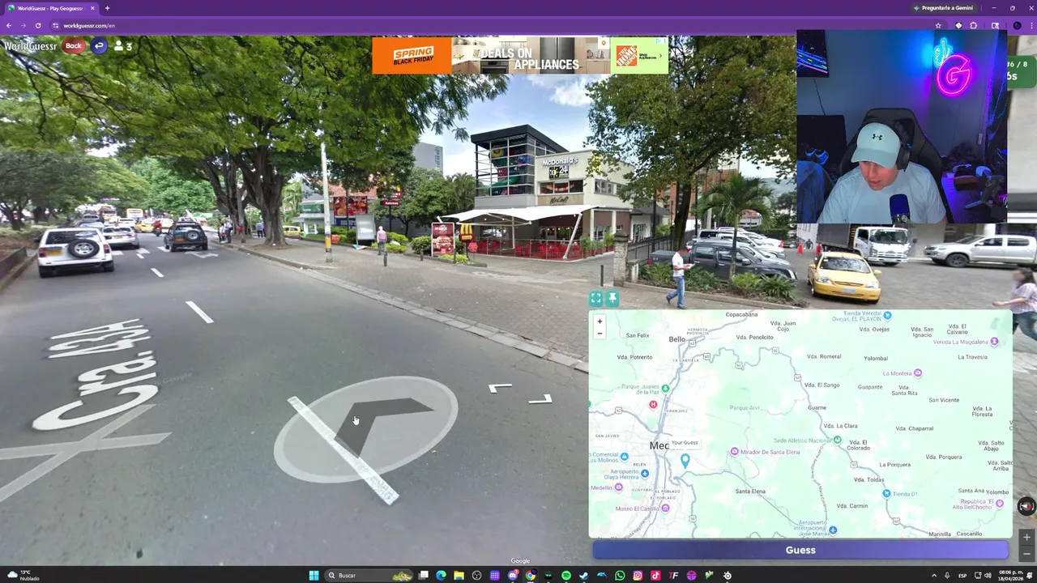Image resolution: width=1037 pixels, height=583 pixels.
Task: Open the players count icon showing 3
Action: [122, 46]
